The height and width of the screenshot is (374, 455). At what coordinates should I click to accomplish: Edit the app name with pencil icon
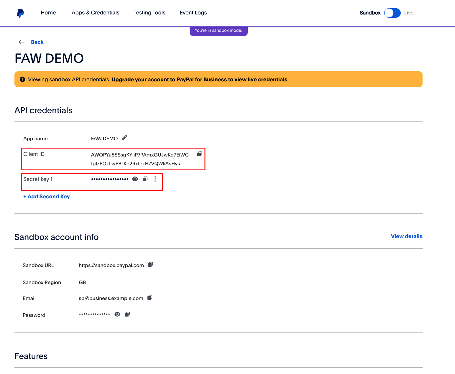[124, 138]
